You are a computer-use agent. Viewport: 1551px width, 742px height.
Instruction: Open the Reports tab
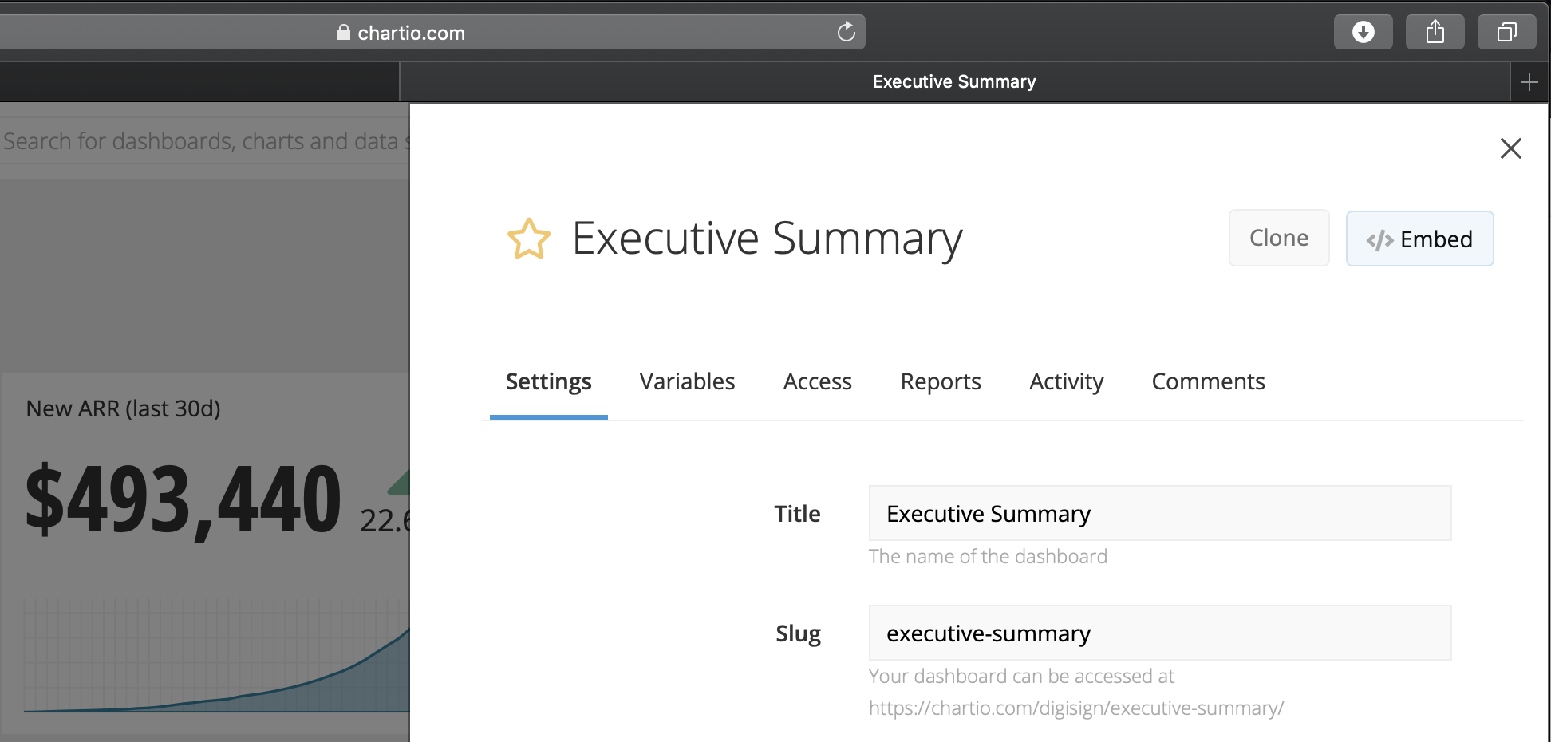point(941,382)
